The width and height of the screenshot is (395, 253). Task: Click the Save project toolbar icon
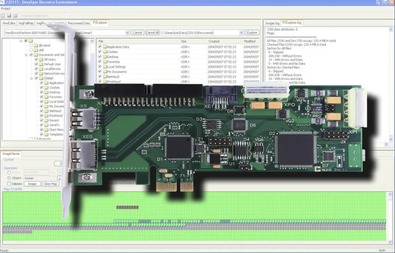click(9, 15)
